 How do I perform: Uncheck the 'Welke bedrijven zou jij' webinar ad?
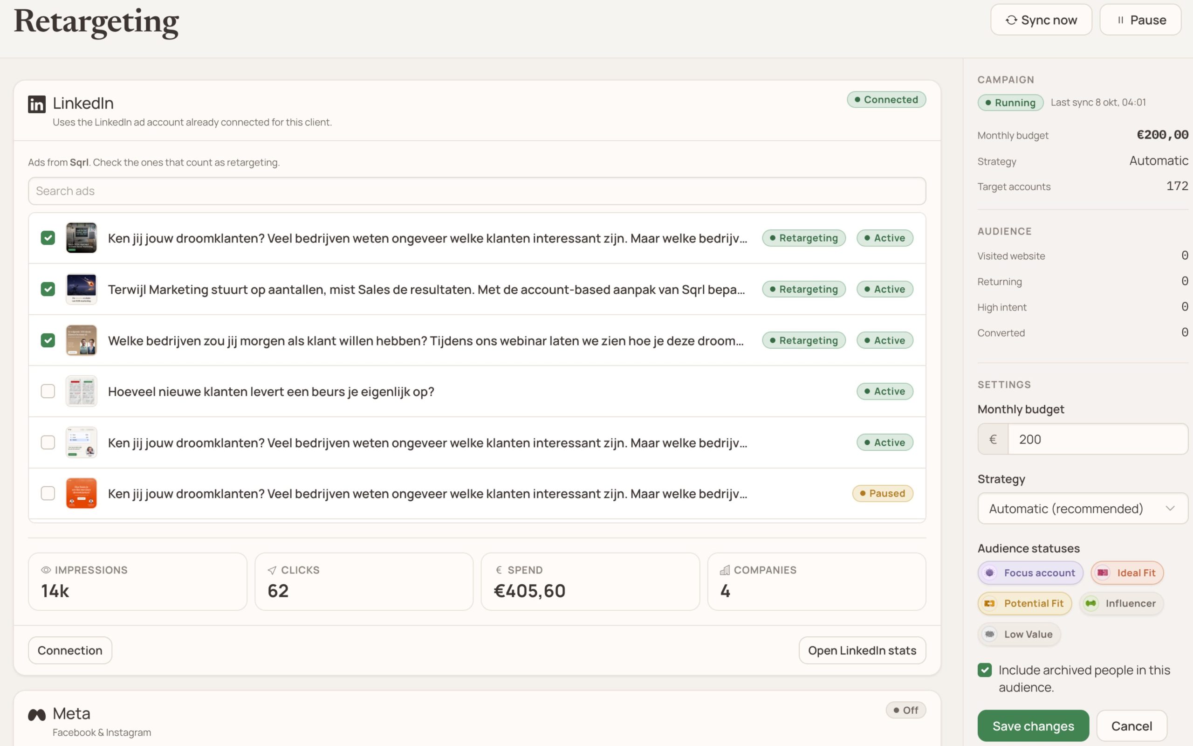pyautogui.click(x=48, y=340)
